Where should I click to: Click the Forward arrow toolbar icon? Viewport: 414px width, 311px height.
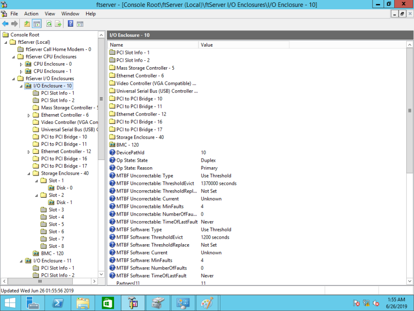pyautogui.click(x=15, y=24)
